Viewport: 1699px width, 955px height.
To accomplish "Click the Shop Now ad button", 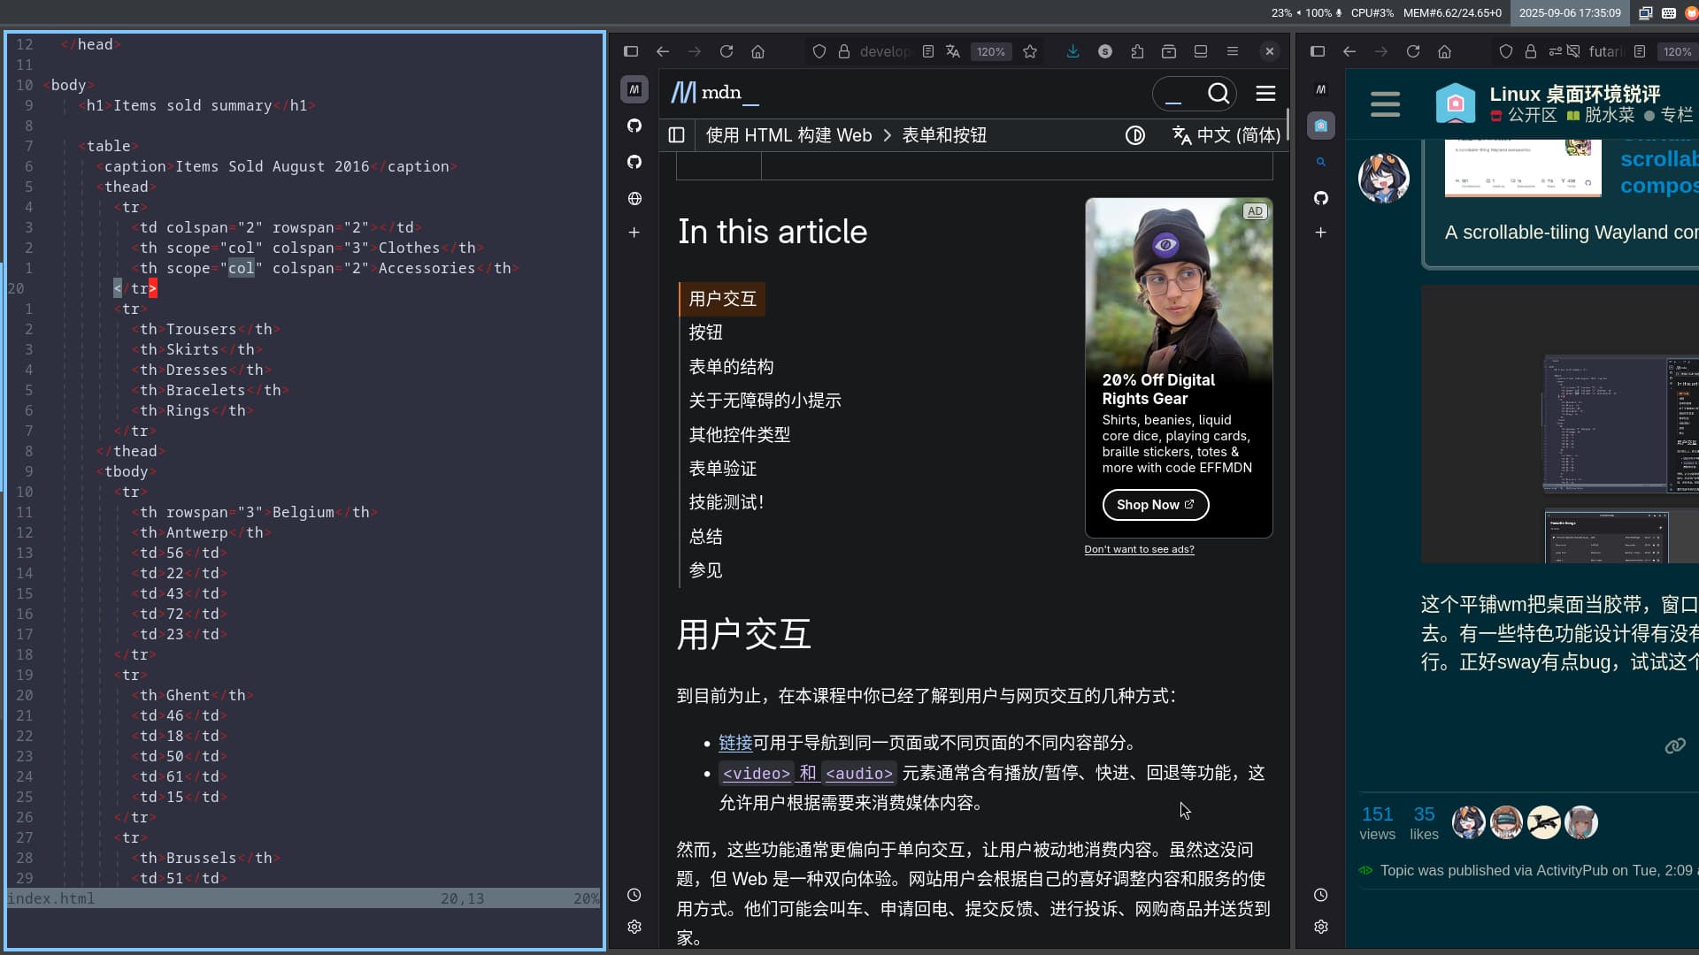I will tap(1155, 505).
